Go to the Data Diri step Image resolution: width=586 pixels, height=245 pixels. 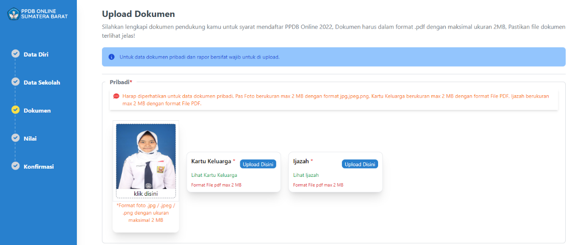(x=36, y=55)
